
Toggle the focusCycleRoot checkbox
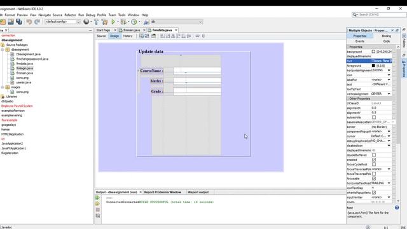point(374,164)
